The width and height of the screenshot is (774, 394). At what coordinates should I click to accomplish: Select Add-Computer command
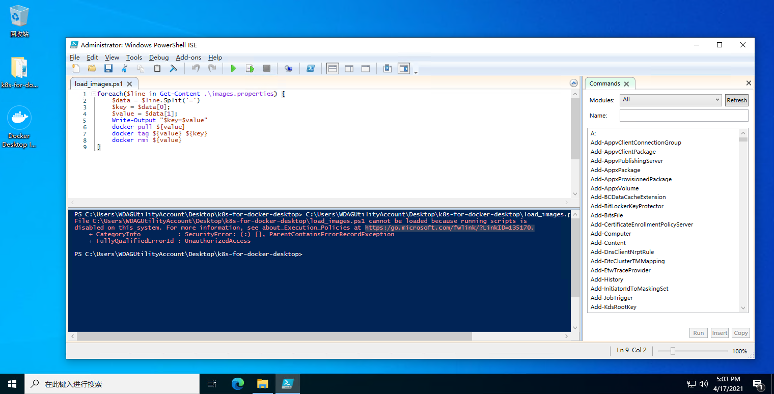(611, 234)
